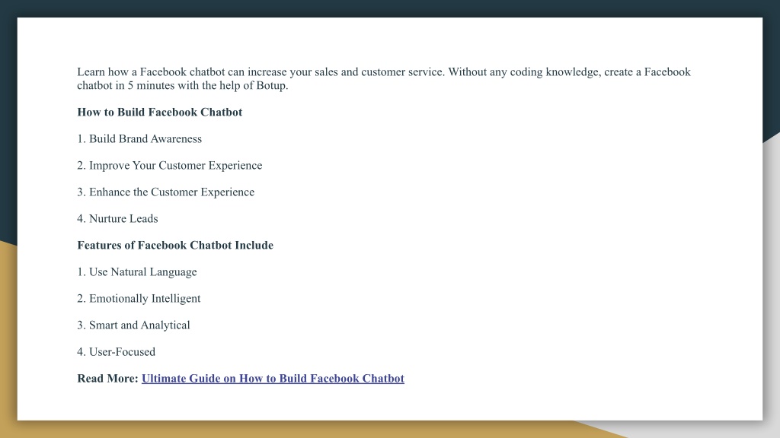
Task: Click the word "Botup" in the intro paragraph
Action: (x=270, y=85)
